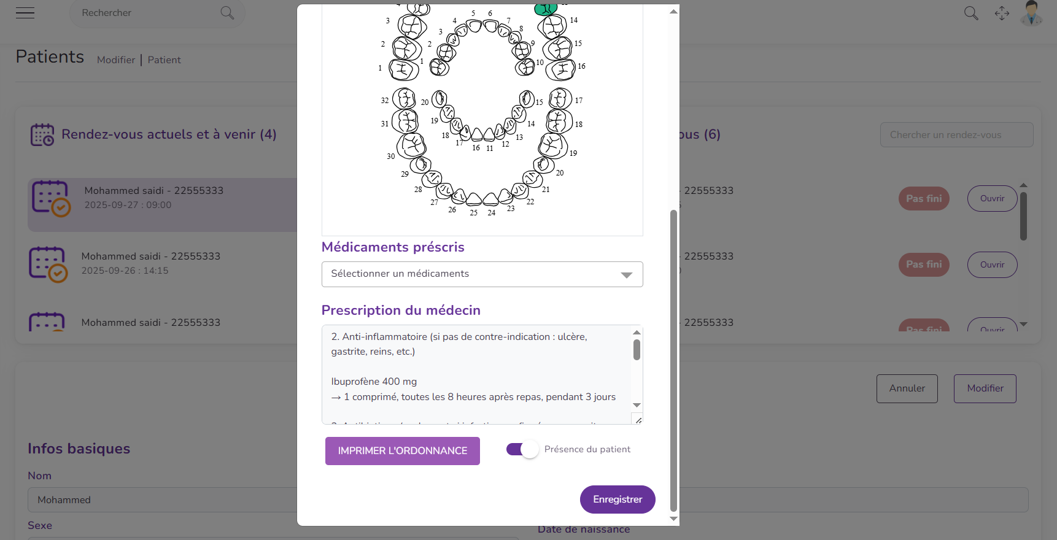The image size is (1057, 540).
Task: Click the search magnifier in Rechercher bar
Action: (x=227, y=13)
